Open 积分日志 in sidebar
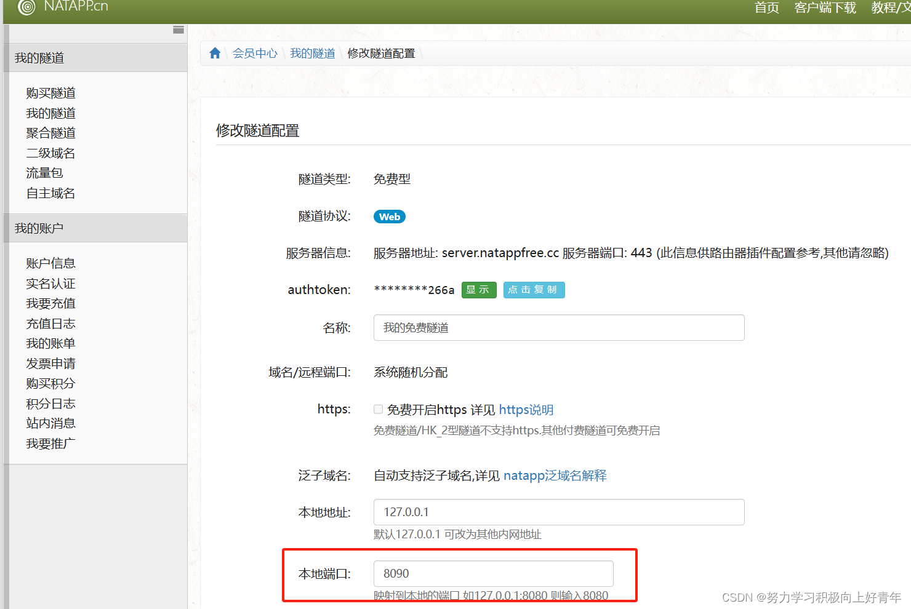 click(51, 404)
